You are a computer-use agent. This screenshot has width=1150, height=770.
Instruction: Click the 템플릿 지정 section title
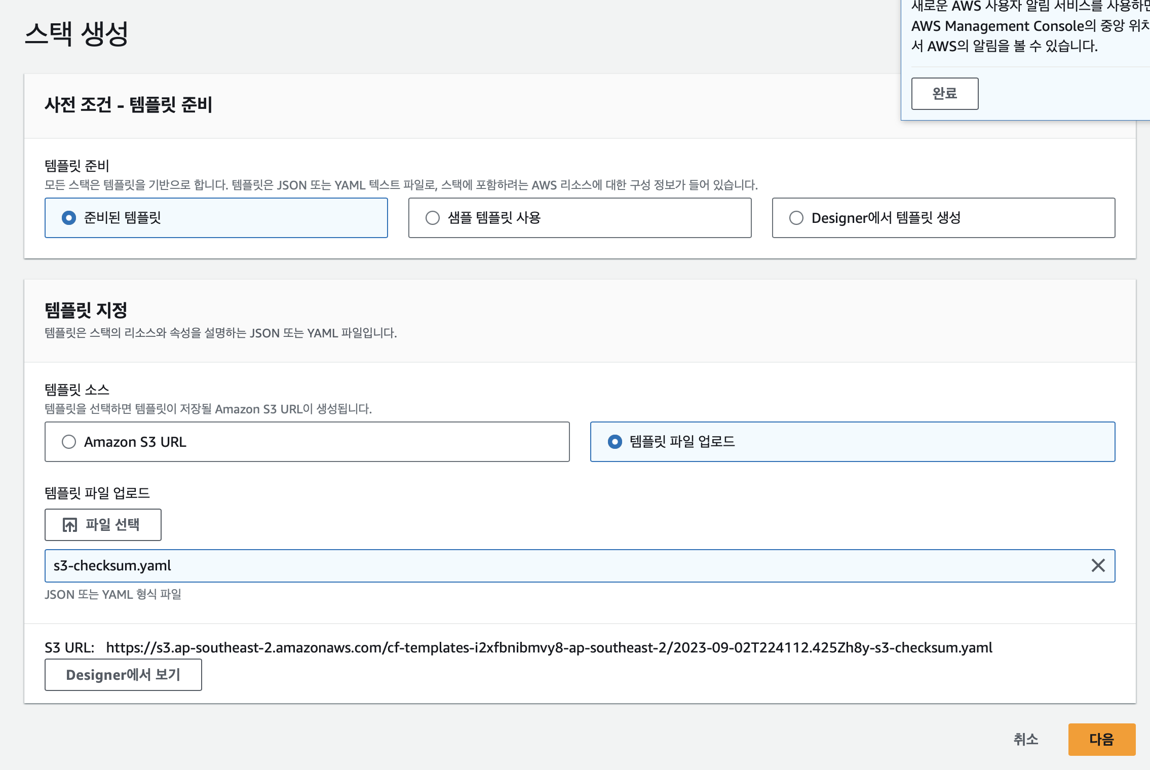point(86,310)
